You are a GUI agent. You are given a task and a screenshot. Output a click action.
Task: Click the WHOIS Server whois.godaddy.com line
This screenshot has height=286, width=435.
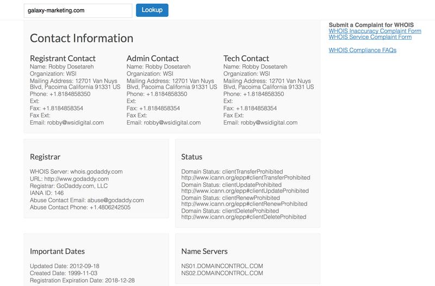pos(76,172)
